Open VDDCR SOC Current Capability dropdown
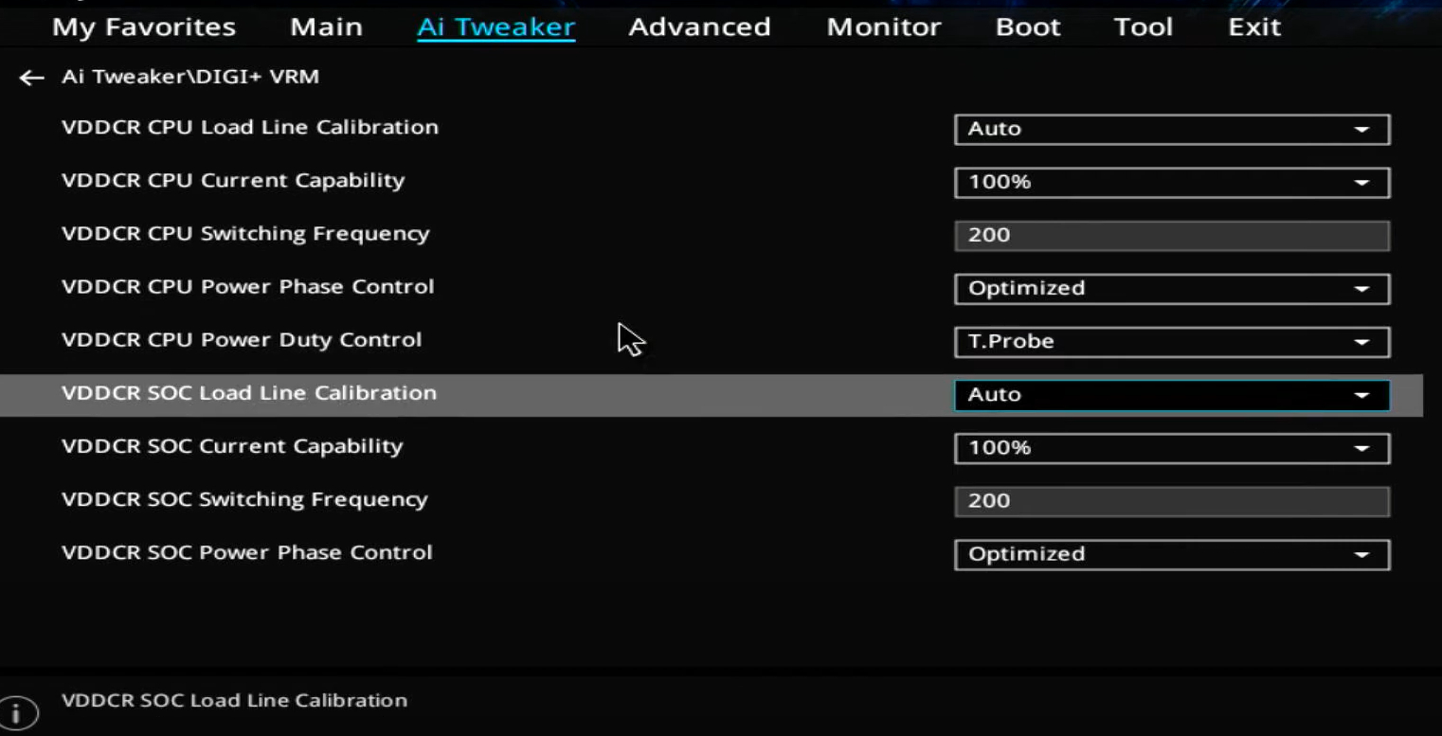1442x736 pixels. [1171, 447]
